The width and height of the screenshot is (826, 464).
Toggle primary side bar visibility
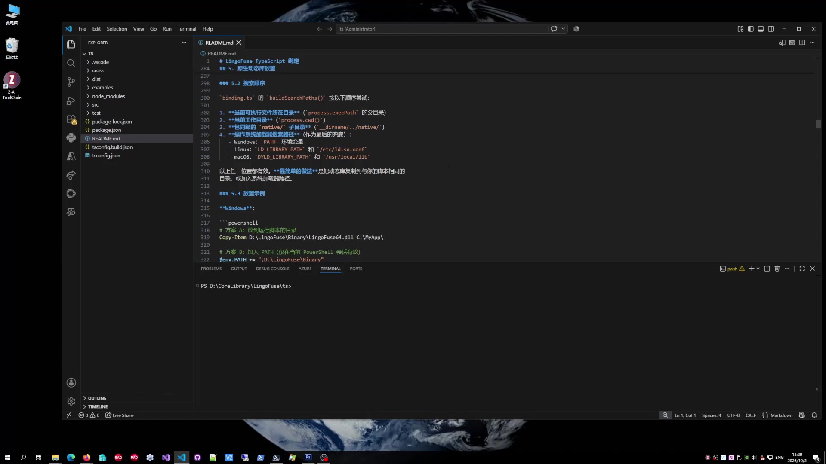pyautogui.click(x=750, y=29)
